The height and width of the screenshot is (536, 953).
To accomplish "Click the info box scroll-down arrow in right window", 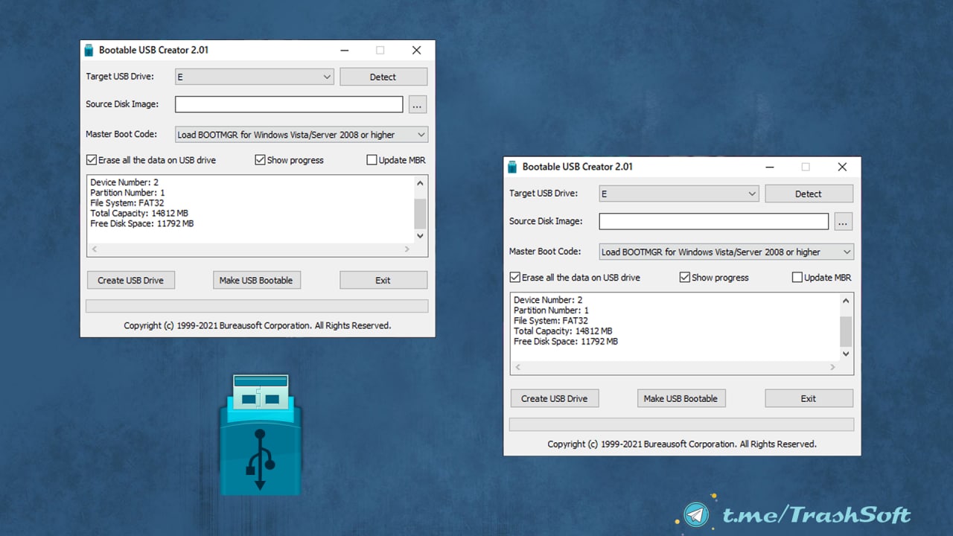I will coord(846,354).
